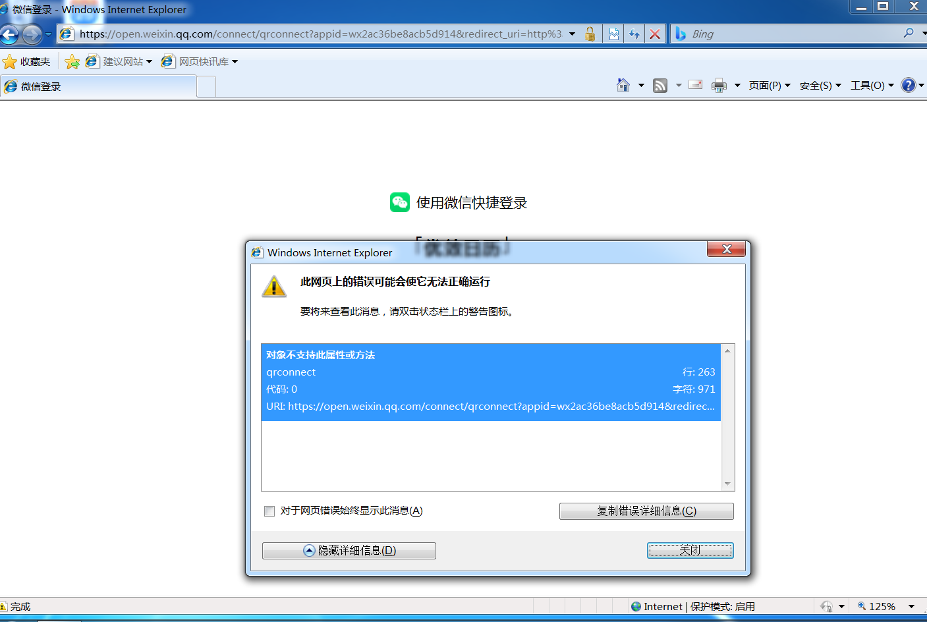927x622 pixels.
Task: Click the Internet zone globe icon
Action: [x=636, y=606]
